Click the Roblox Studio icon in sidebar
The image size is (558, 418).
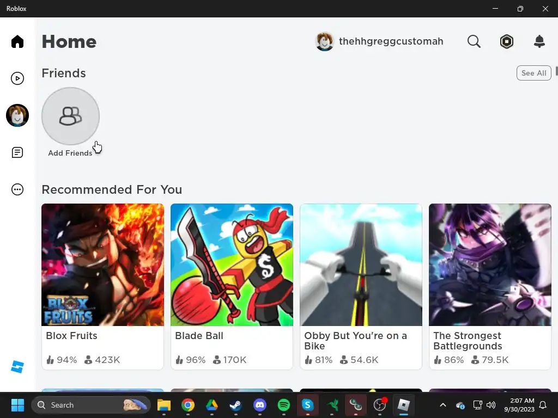point(17,367)
